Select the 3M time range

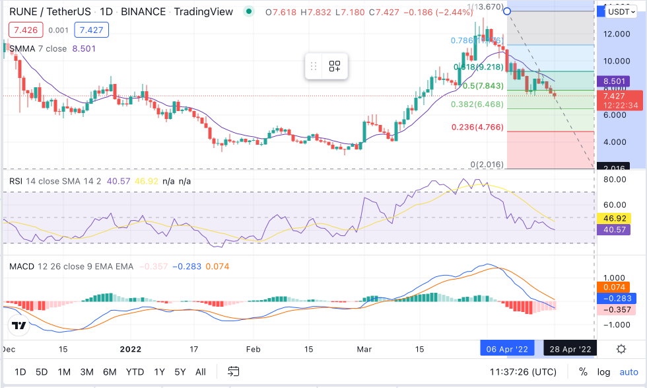(x=86, y=372)
